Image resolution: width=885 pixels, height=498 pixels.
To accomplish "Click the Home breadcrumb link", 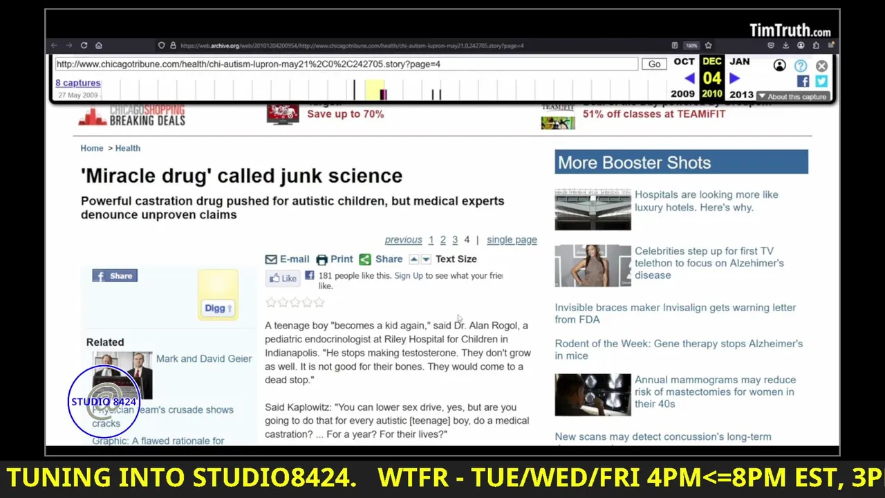I will (x=92, y=148).
